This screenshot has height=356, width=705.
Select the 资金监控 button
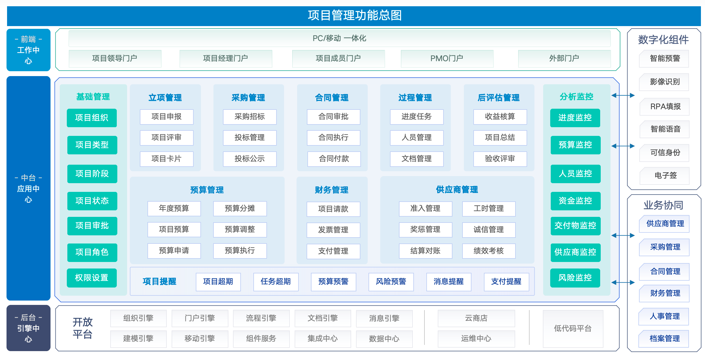click(575, 201)
